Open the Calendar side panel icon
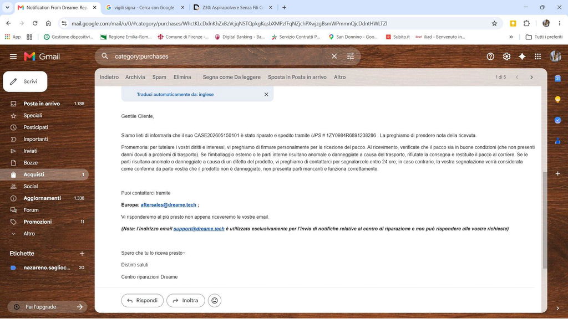 tap(557, 79)
